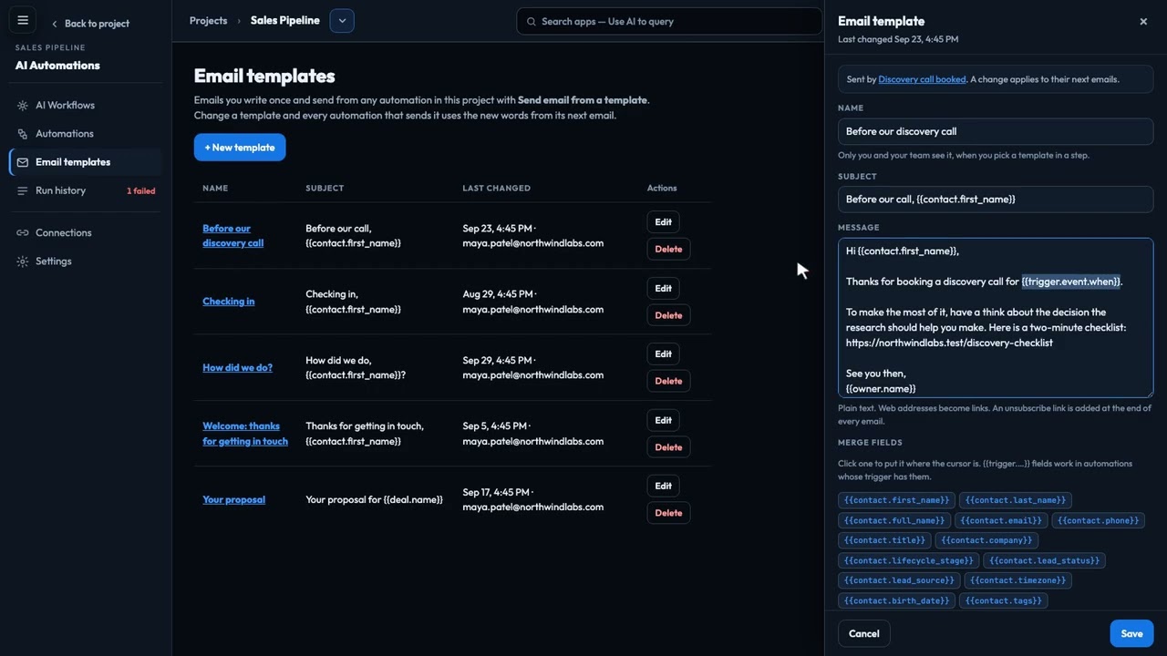1167x656 pixels.
Task: Click the AI Workflows sidebar icon
Action: (23, 106)
